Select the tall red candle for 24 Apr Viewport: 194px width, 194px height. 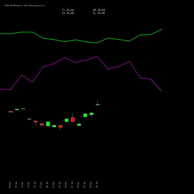pos(73,120)
